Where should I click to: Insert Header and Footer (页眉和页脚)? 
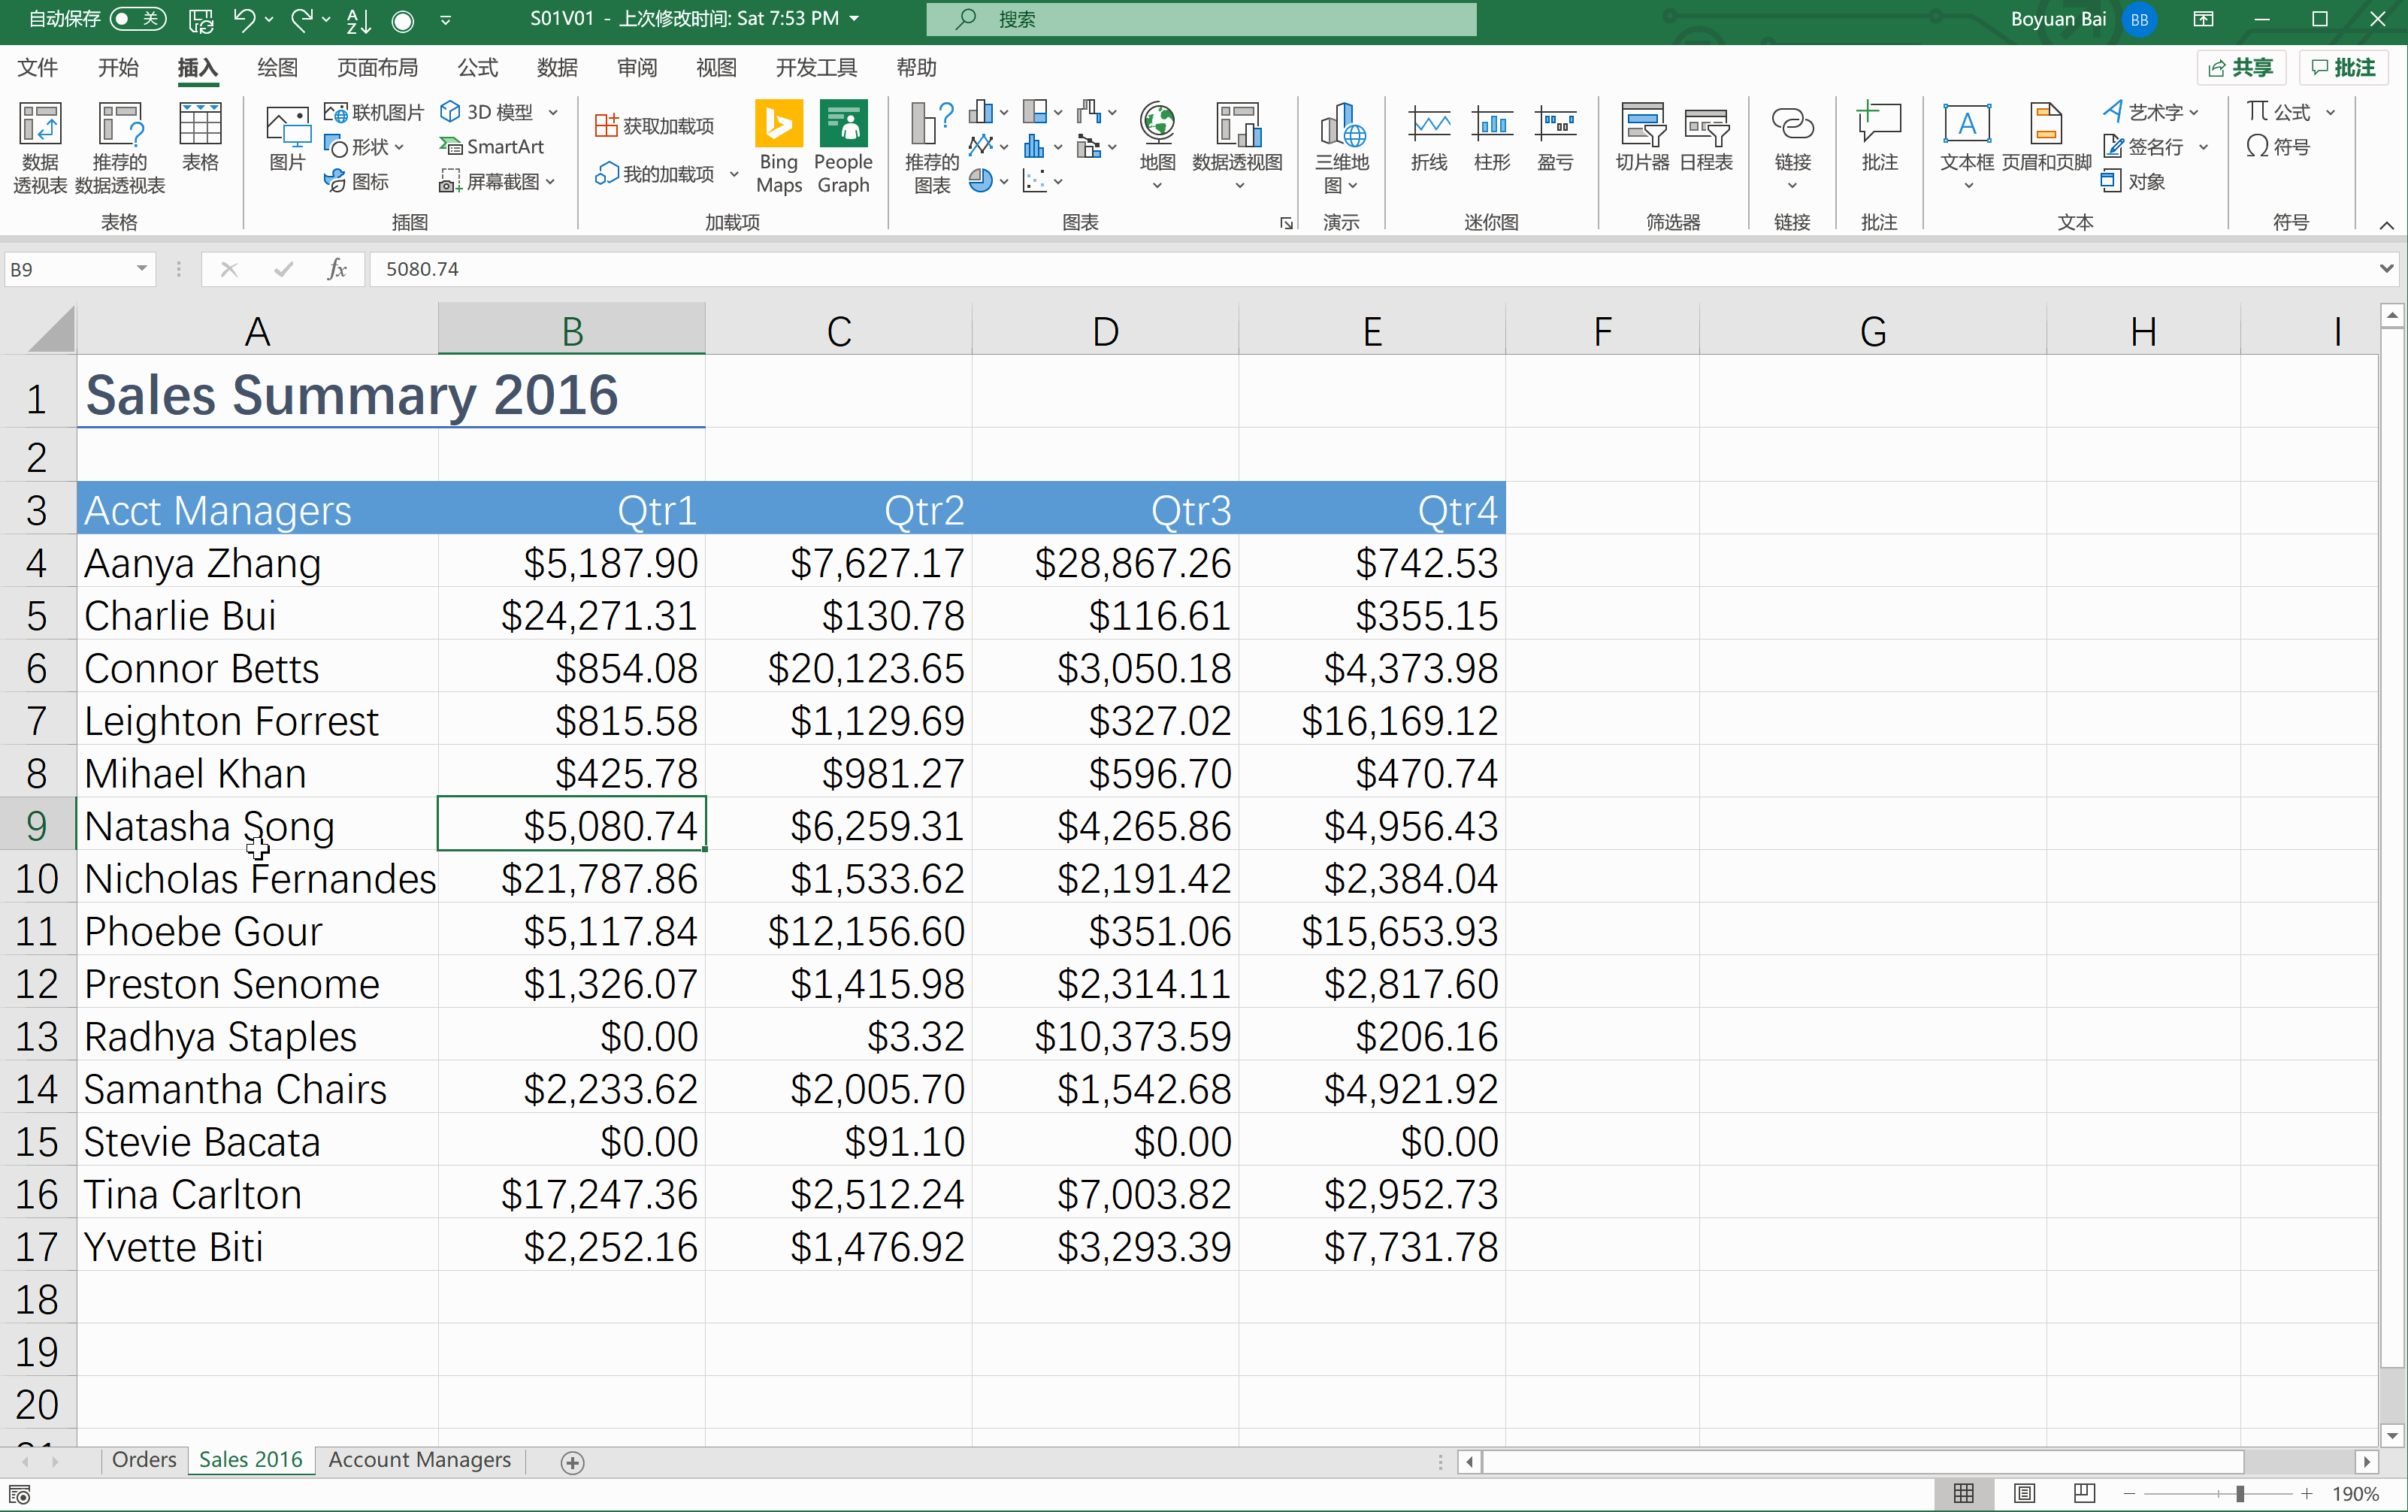pos(2046,137)
